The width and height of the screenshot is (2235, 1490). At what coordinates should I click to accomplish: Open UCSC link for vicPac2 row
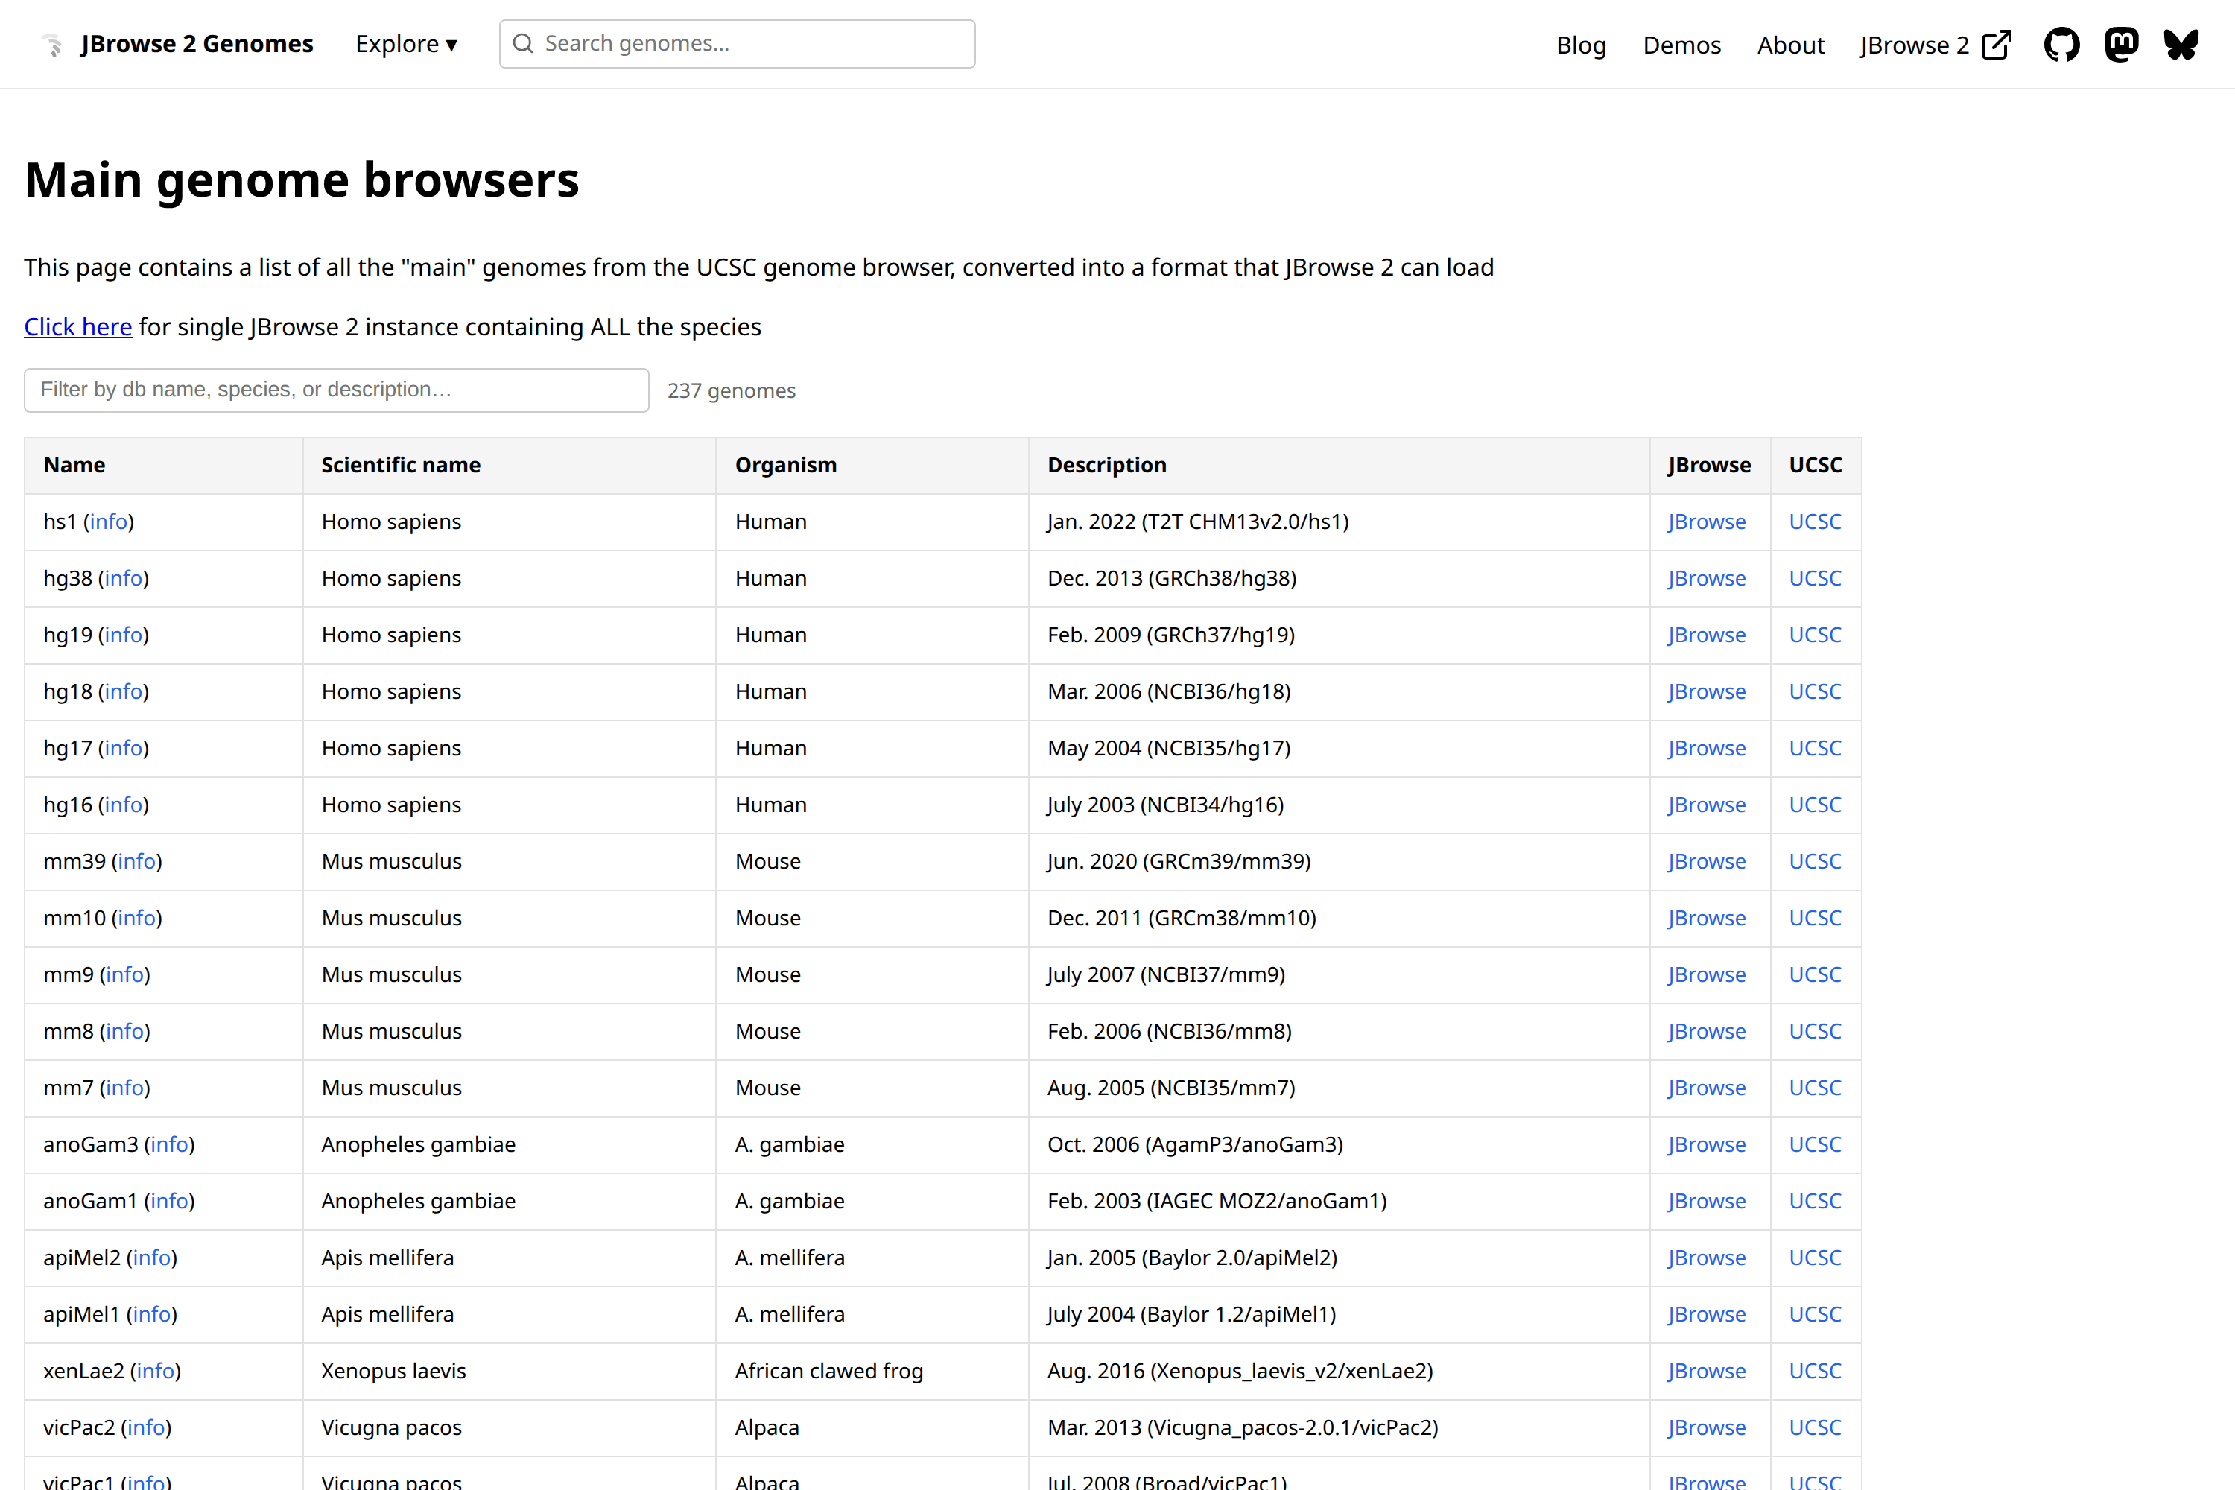pyautogui.click(x=1815, y=1427)
